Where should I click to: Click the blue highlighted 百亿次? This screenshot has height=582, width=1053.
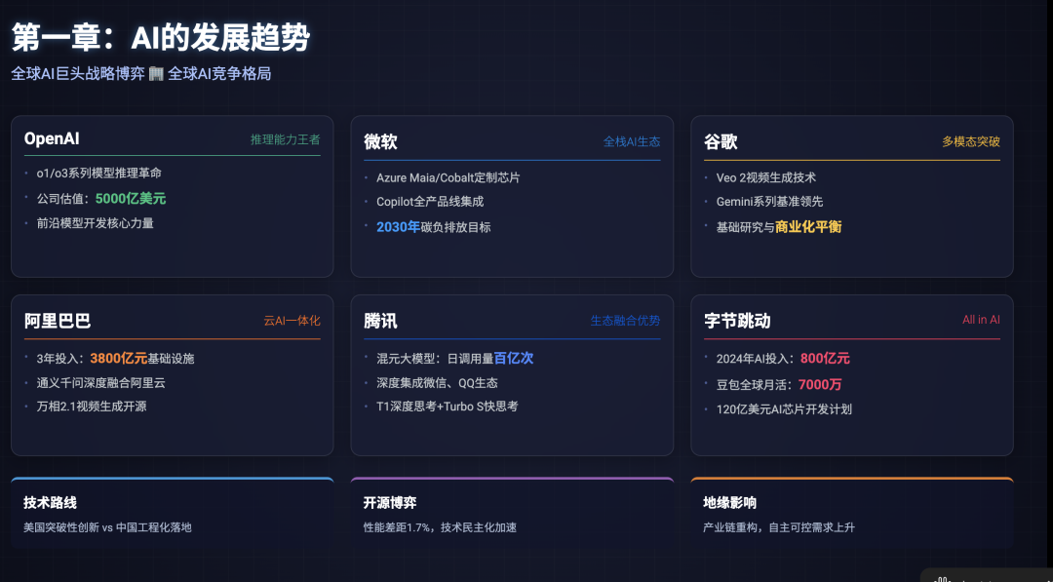[514, 359]
